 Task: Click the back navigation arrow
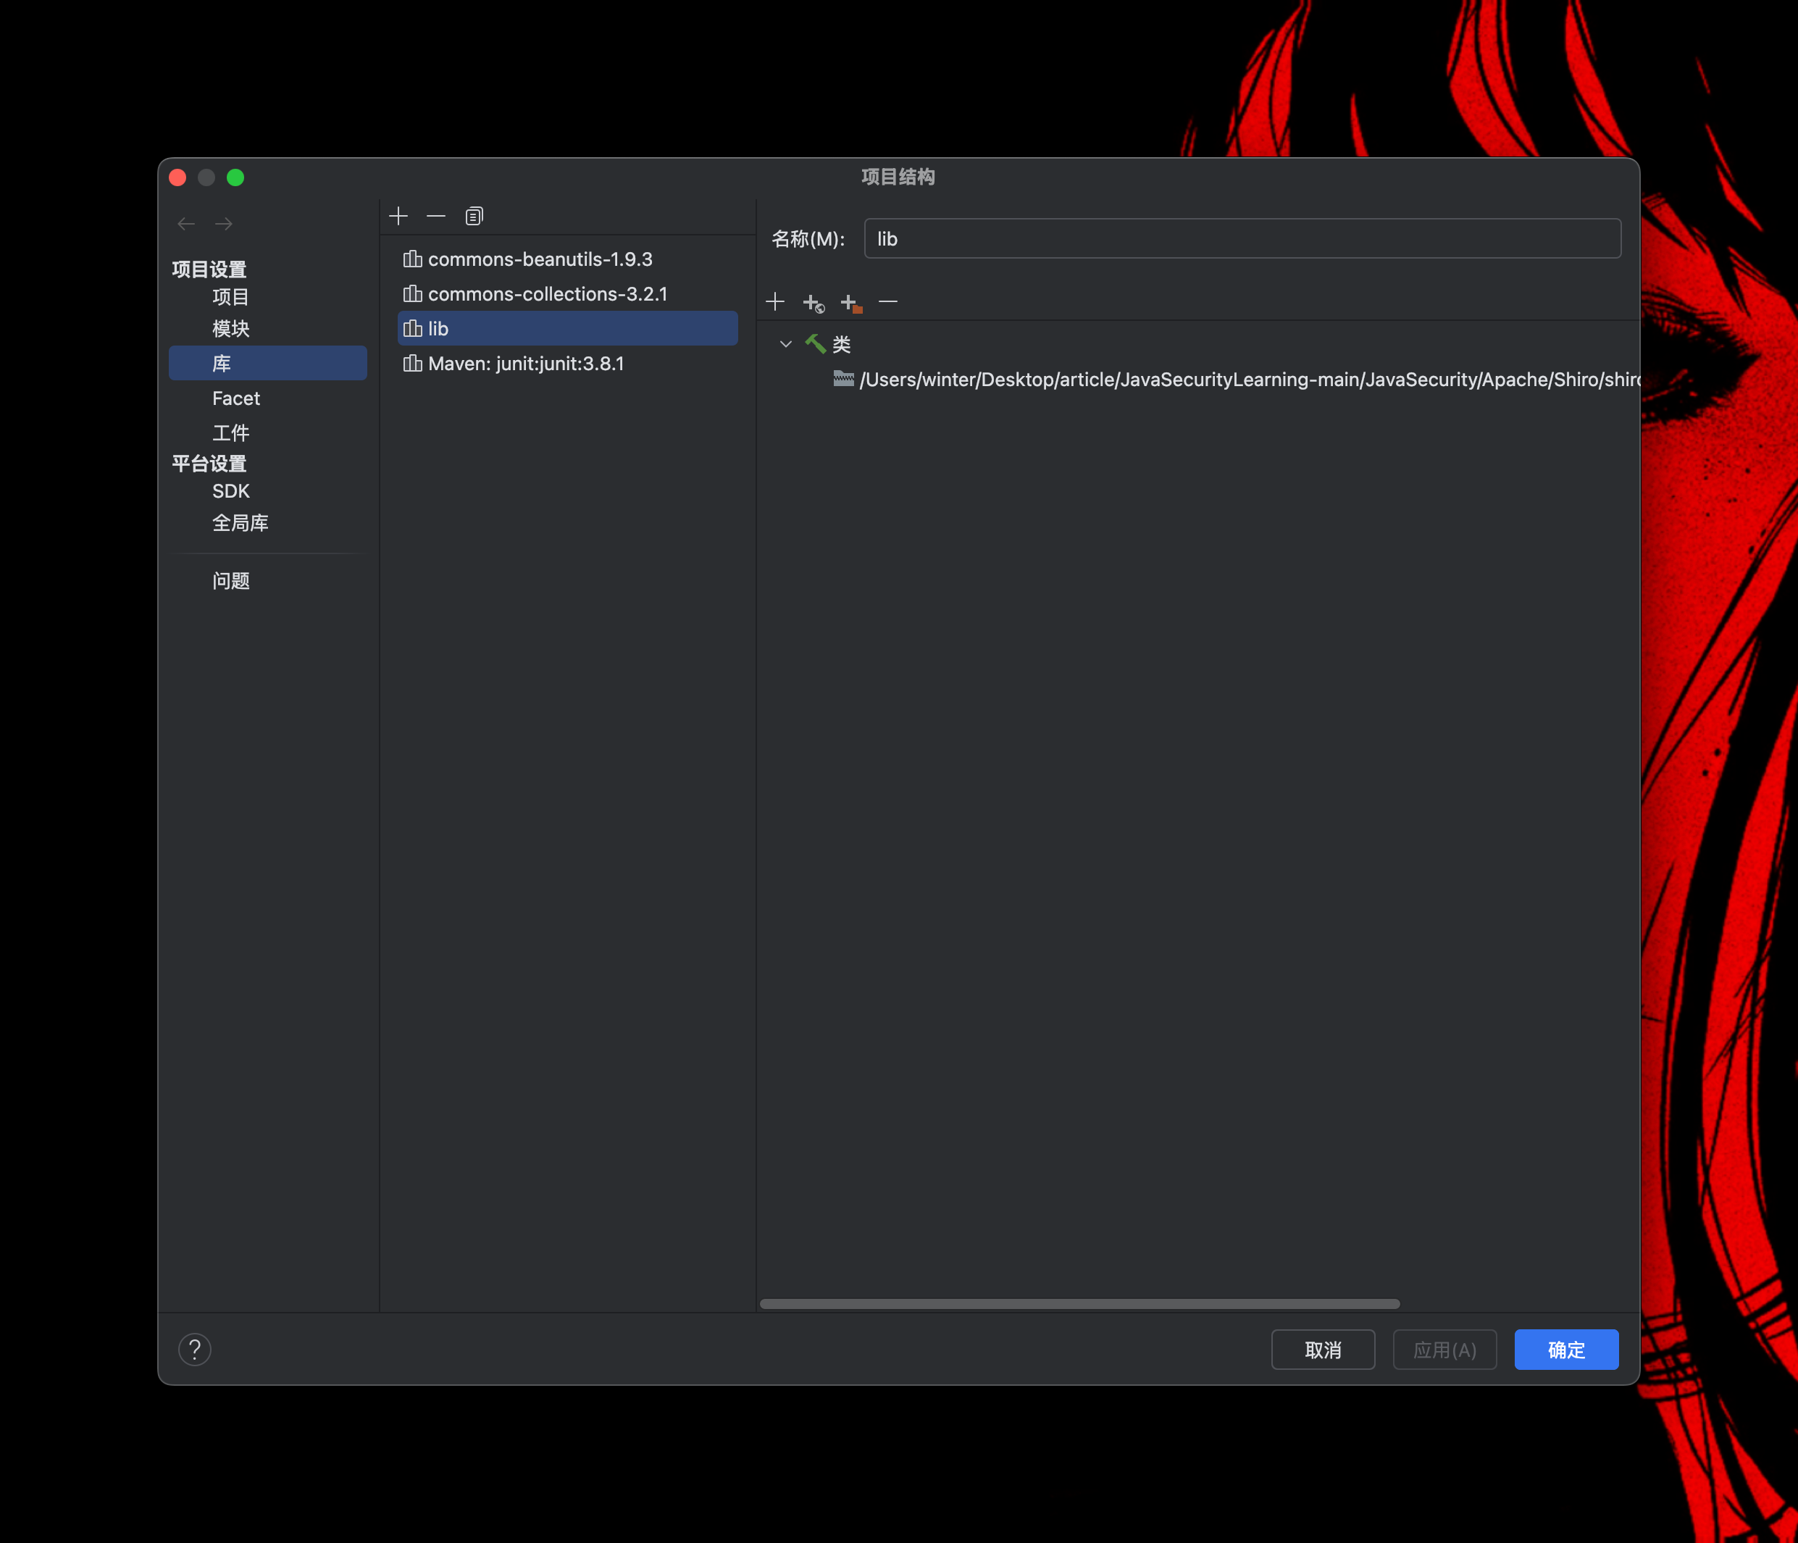185,224
